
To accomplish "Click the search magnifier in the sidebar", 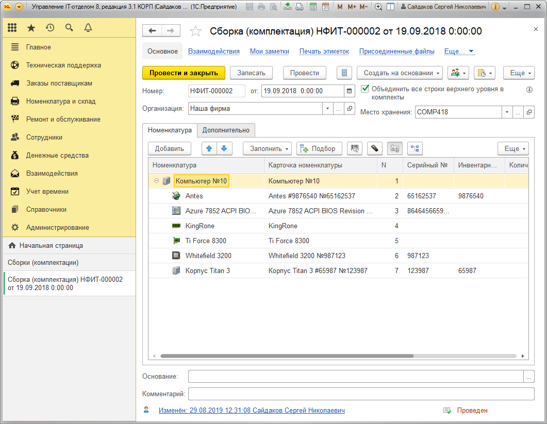I will 69,28.
